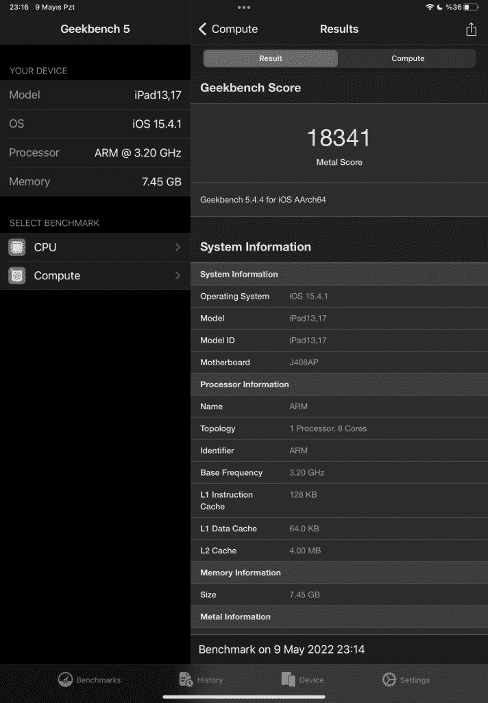Tap the Motherboard J408AP value
Image resolution: width=488 pixels, height=703 pixels.
304,362
